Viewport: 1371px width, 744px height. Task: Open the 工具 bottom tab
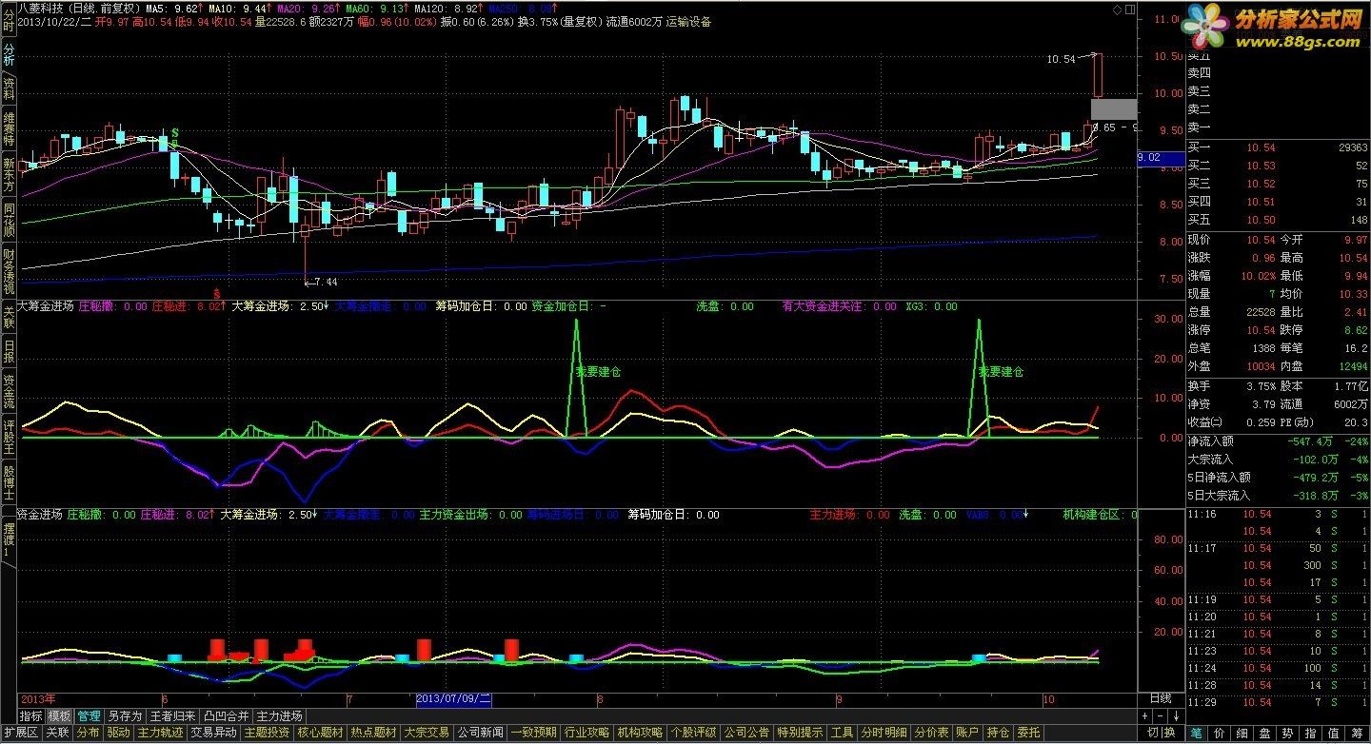(x=842, y=733)
